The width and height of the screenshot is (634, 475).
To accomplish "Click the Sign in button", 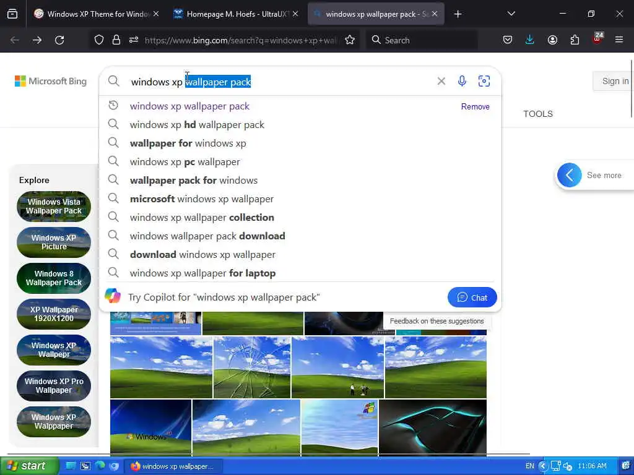I will [615, 81].
